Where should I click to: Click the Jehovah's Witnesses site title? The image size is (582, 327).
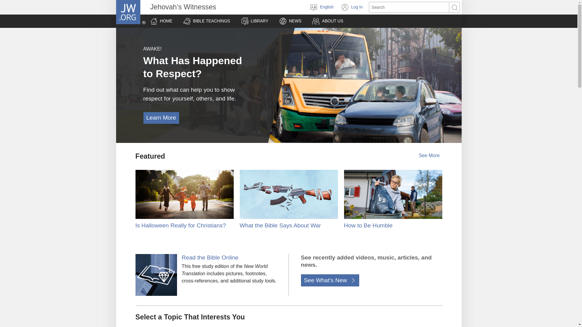click(x=183, y=7)
